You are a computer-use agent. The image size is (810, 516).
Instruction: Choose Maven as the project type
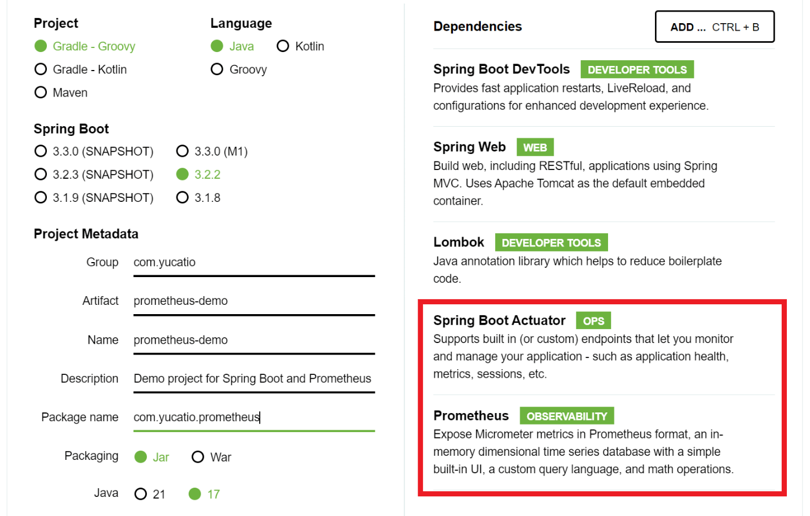[41, 93]
